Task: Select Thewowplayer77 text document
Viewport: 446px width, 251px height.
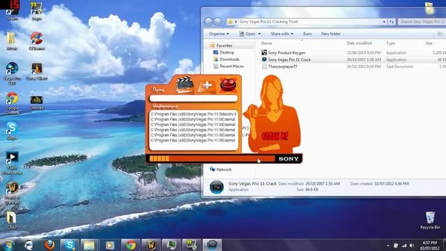Action: tap(283, 66)
